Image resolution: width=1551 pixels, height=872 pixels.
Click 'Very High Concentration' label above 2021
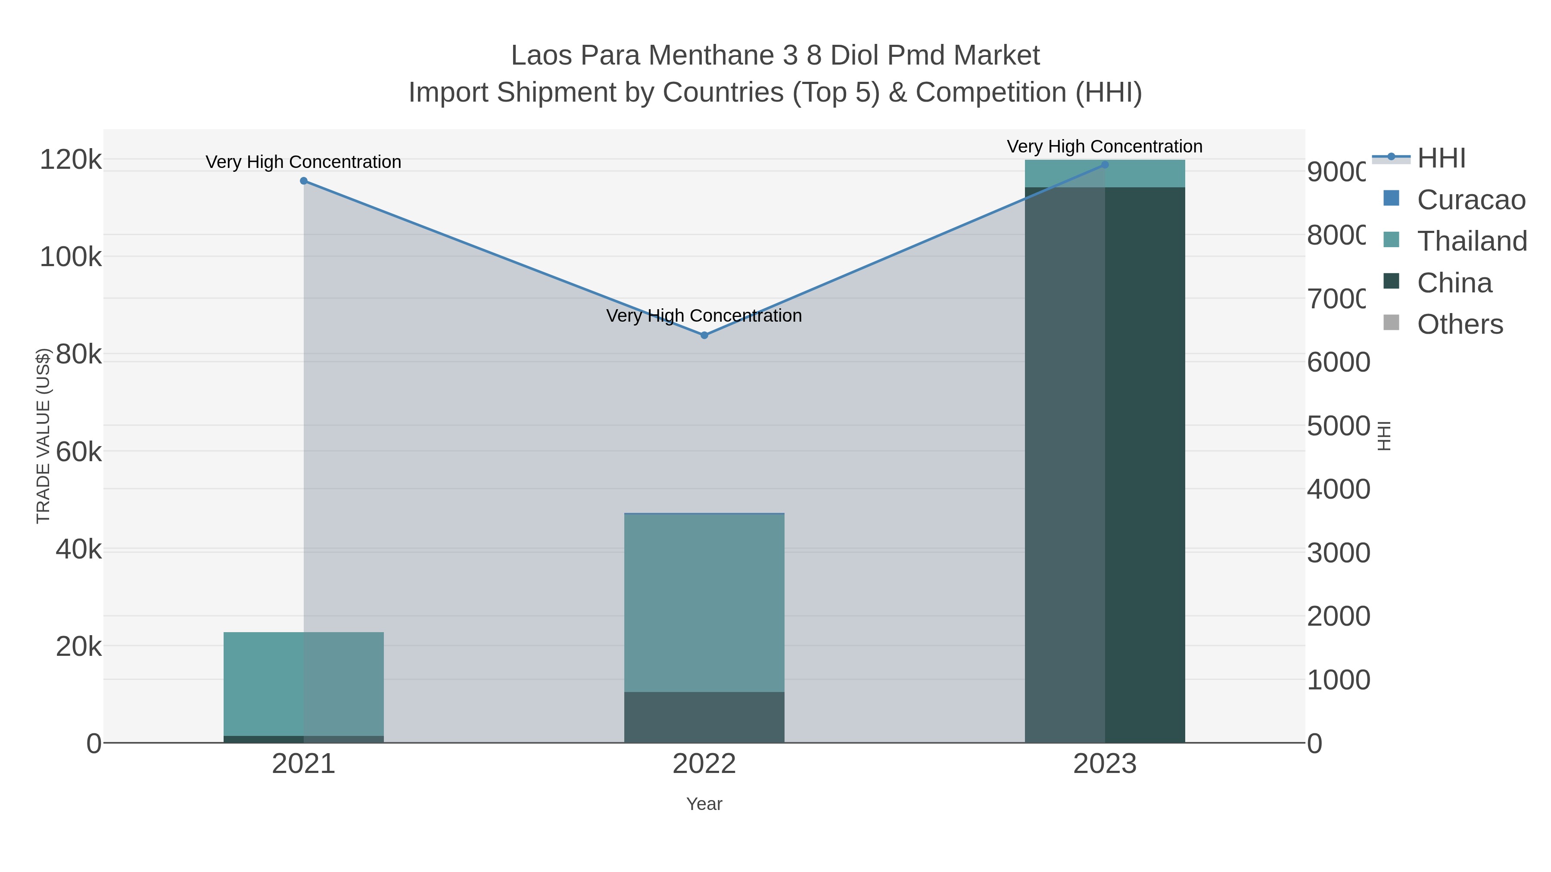[303, 162]
